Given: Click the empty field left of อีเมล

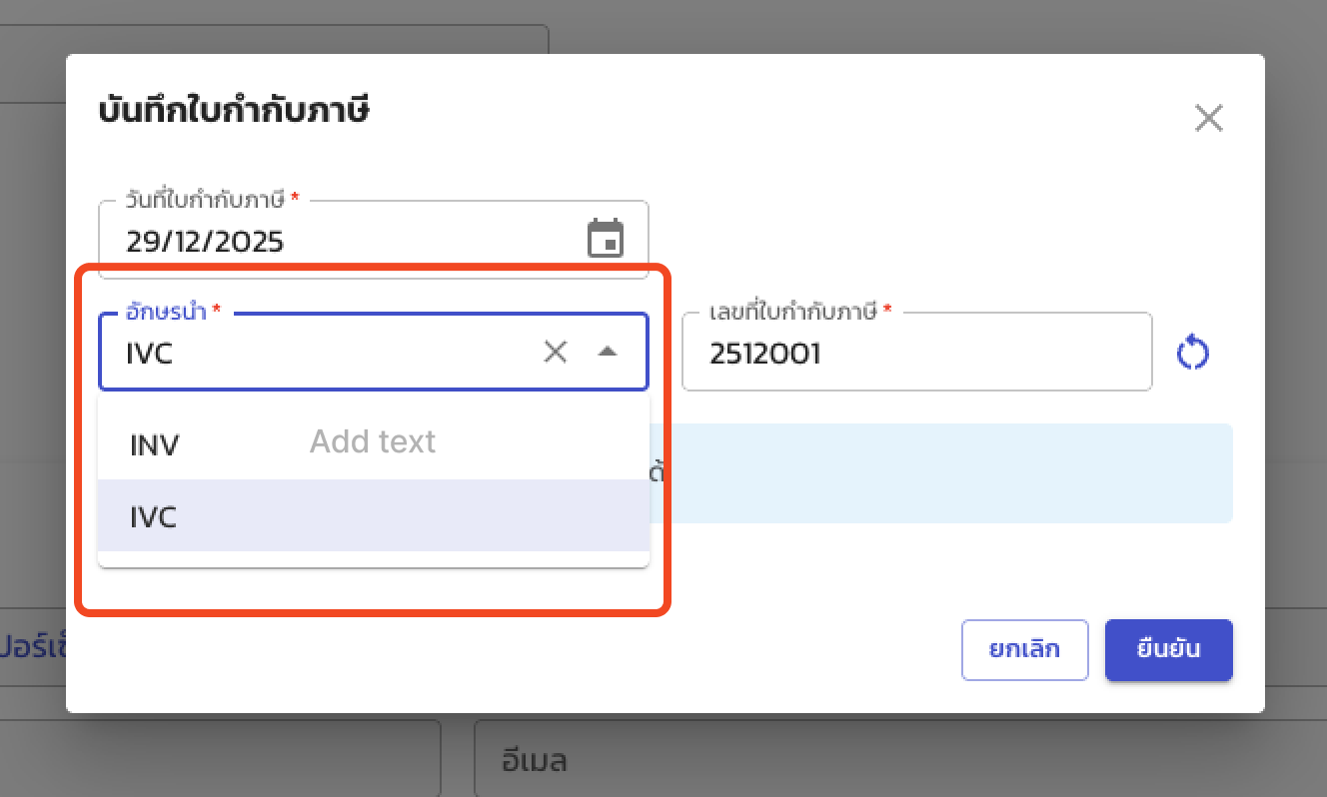Looking at the screenshot, I should coord(220,759).
